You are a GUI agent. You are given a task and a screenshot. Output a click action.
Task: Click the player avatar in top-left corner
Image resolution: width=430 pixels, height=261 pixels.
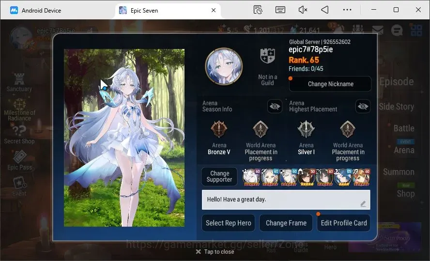pos(21,38)
